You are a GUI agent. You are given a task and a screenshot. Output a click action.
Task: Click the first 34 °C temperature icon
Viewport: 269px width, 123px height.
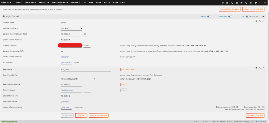click(x=194, y=121)
